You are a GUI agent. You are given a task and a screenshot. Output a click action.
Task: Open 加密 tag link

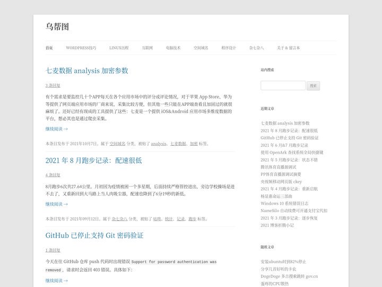[x=194, y=143]
